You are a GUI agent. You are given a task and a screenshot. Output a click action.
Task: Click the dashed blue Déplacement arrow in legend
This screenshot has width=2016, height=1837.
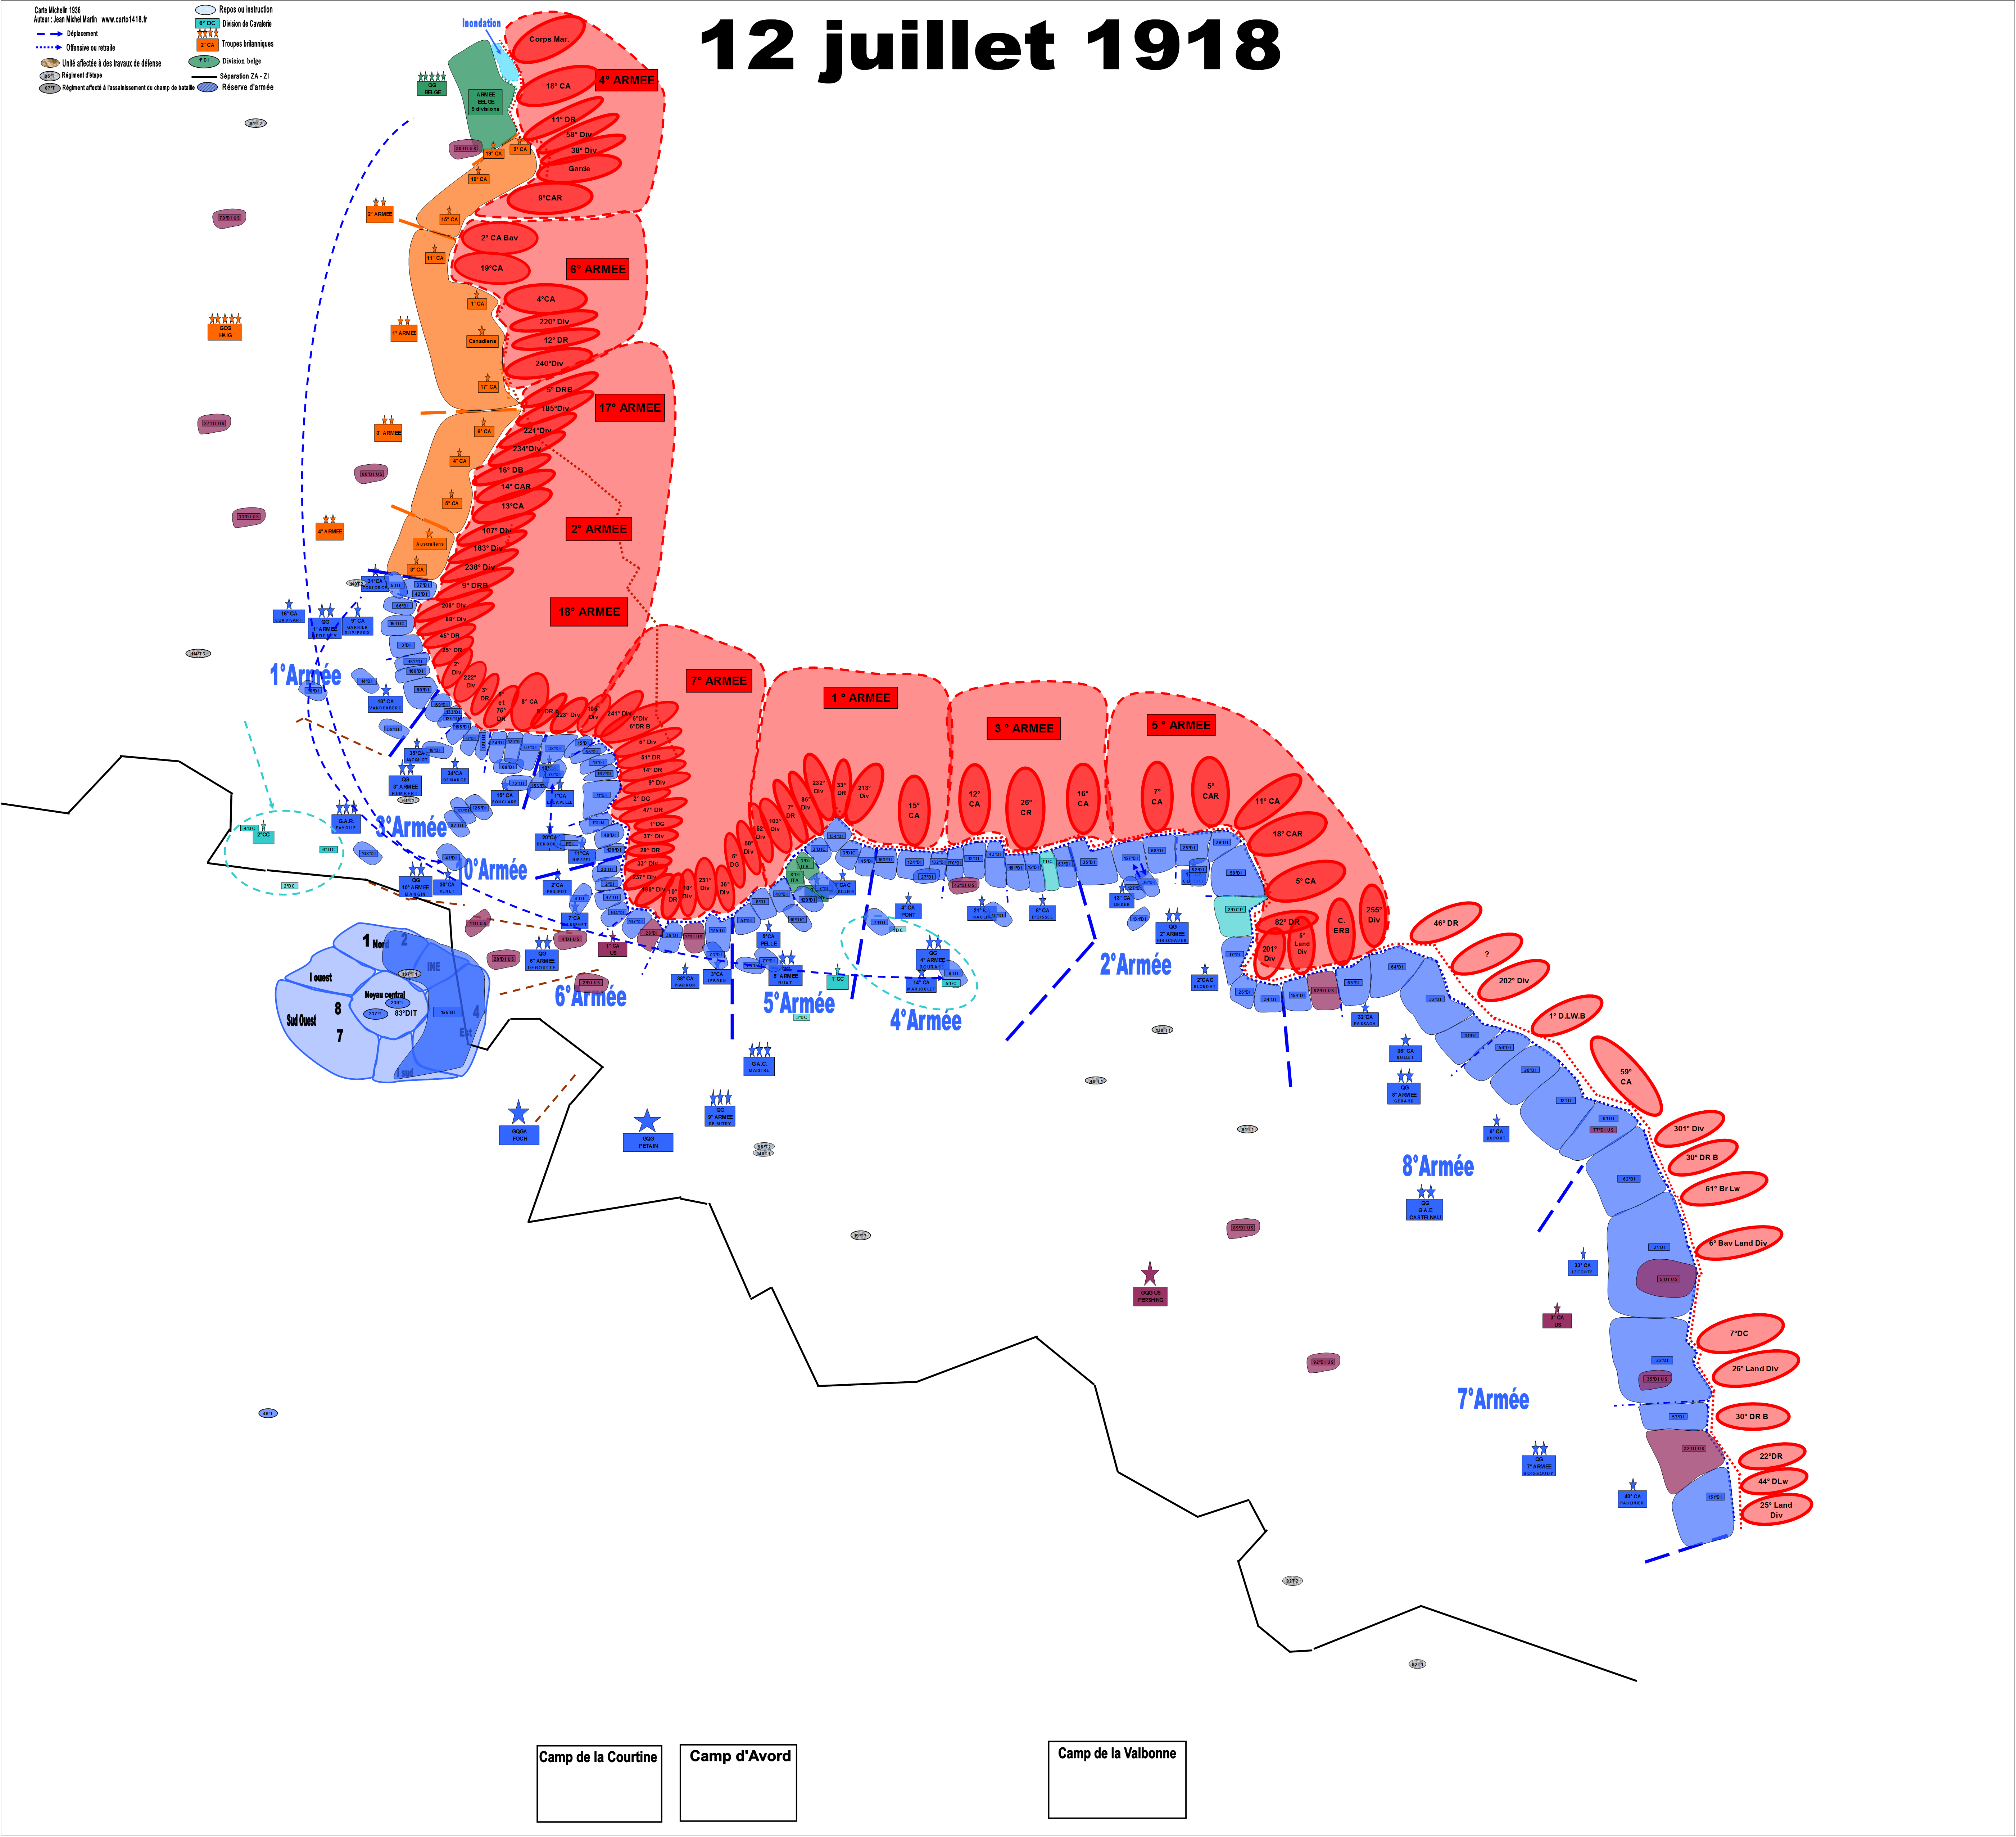50,34
